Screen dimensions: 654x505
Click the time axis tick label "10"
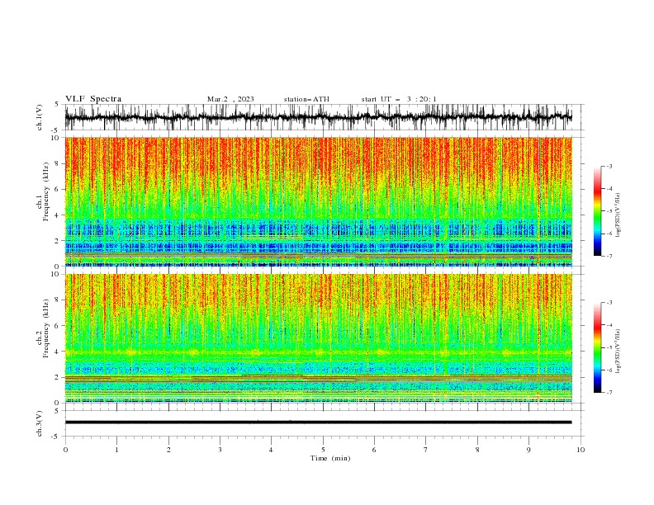click(581, 450)
